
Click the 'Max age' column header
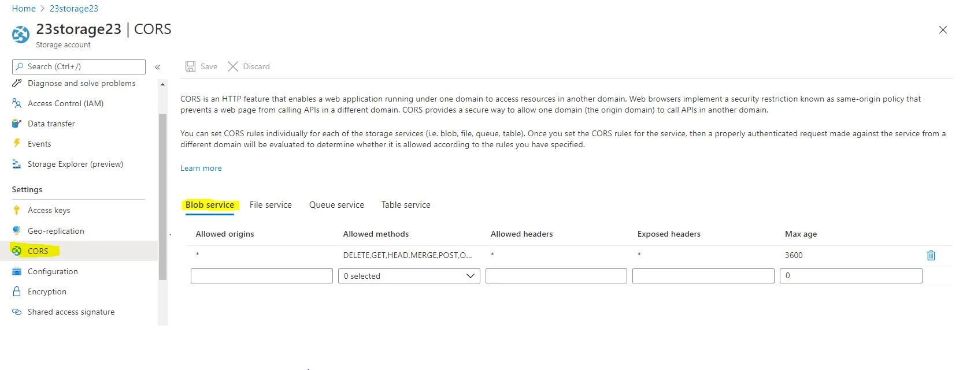pyautogui.click(x=801, y=234)
